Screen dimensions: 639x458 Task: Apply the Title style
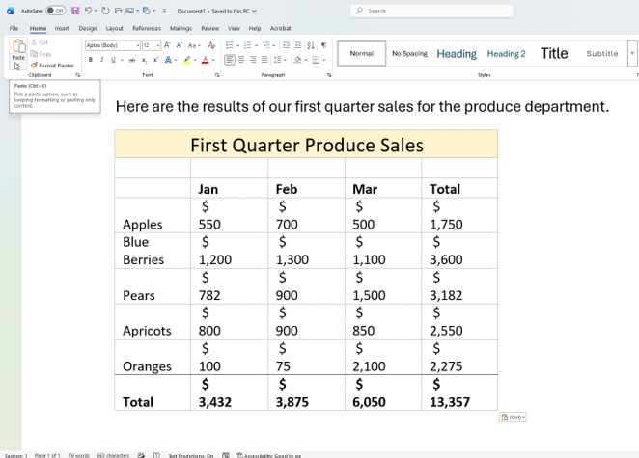[554, 53]
